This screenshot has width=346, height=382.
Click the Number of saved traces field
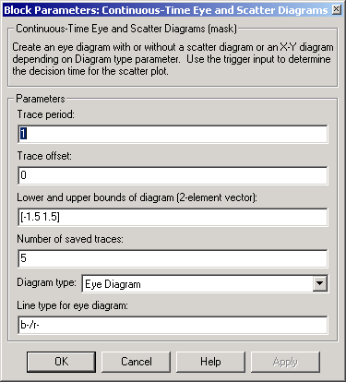coord(173,258)
